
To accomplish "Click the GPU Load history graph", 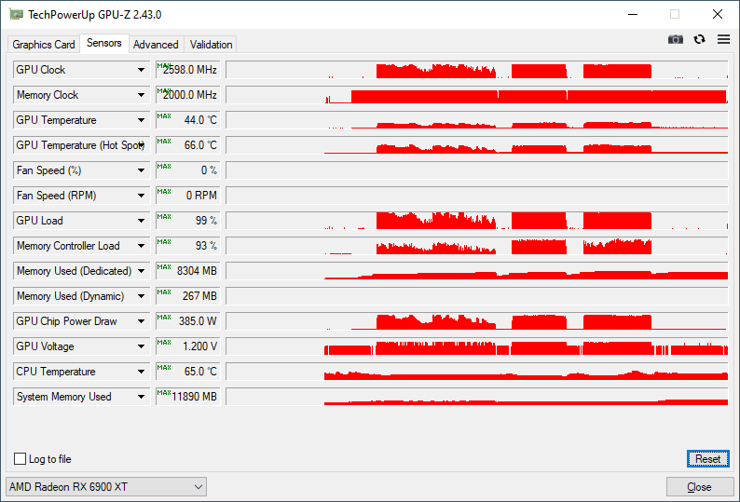I will click(477, 221).
